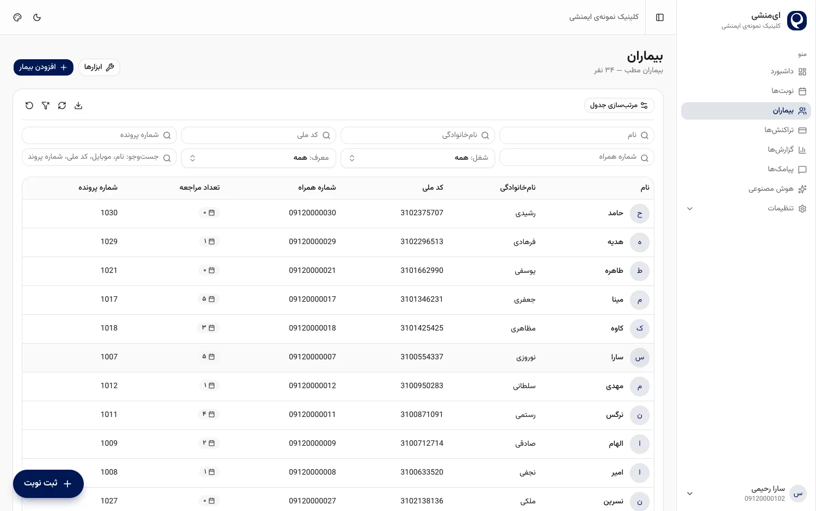Click phone number 09120000011
The width and height of the screenshot is (816, 511).
click(312, 415)
